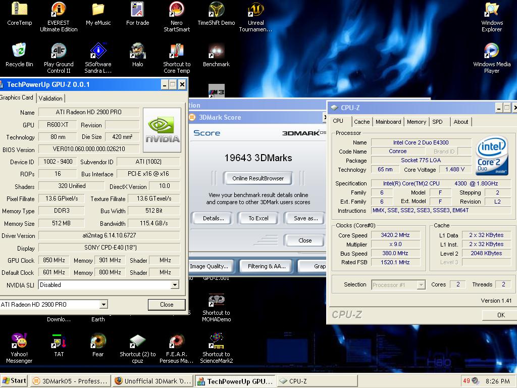Click the Core Speed value 3420.2 MHz
The height and width of the screenshot is (388, 517).
395,235
